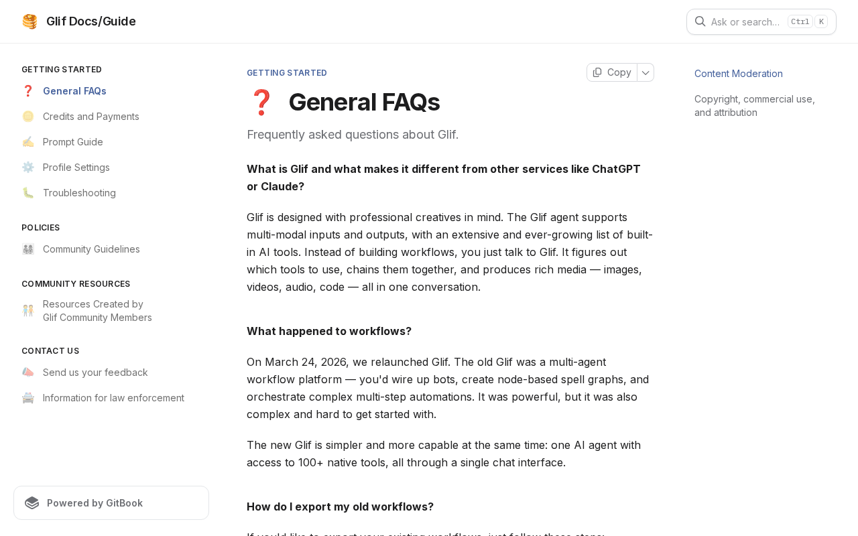Click the Community Guidelines people icon

coord(28,249)
